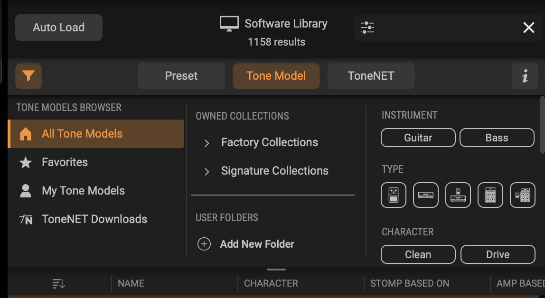Open the Favorites star section
545x298 pixels.
(x=96, y=162)
